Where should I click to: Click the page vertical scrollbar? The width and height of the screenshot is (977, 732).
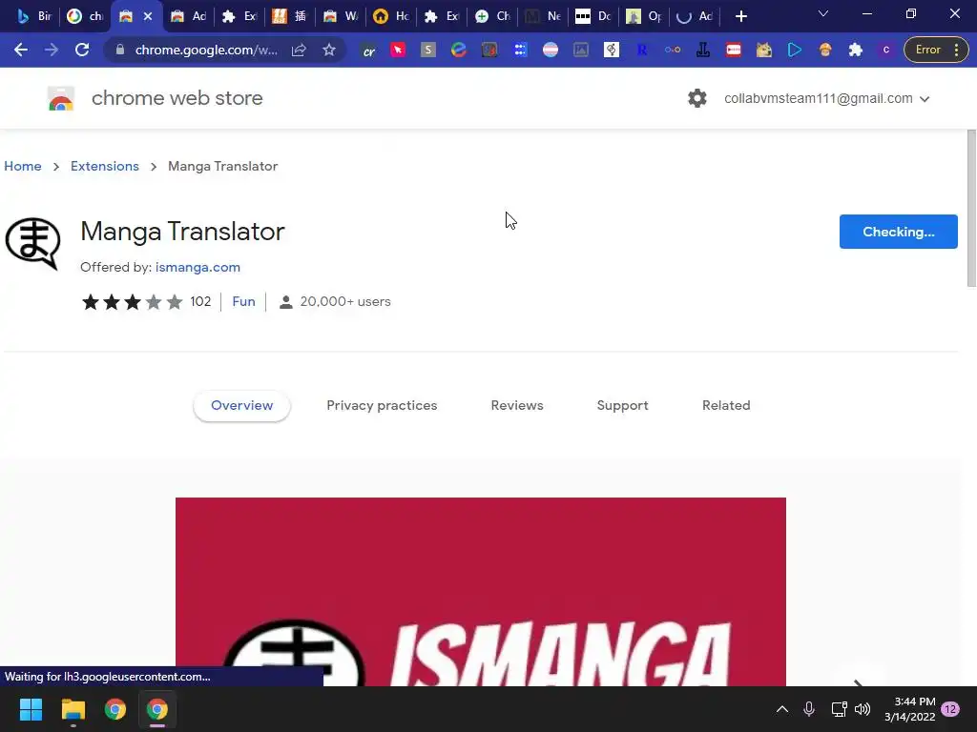click(x=971, y=208)
